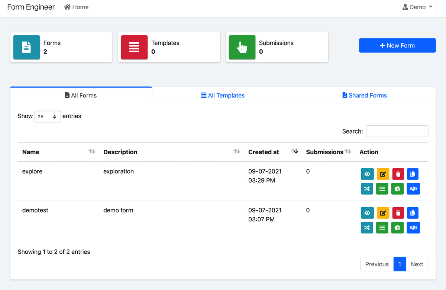Image resolution: width=446 pixels, height=290 pixels.
Task: Delete the demotest form via trash icon
Action: (x=398, y=213)
